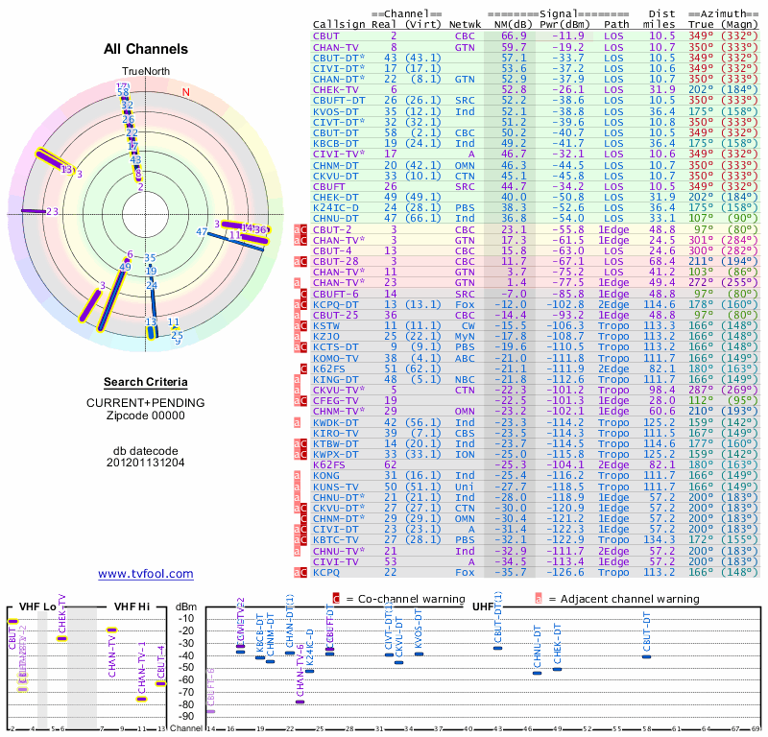Click the 'UHF' band label in spectrum chart
The width and height of the screenshot is (768, 737).
tap(484, 606)
